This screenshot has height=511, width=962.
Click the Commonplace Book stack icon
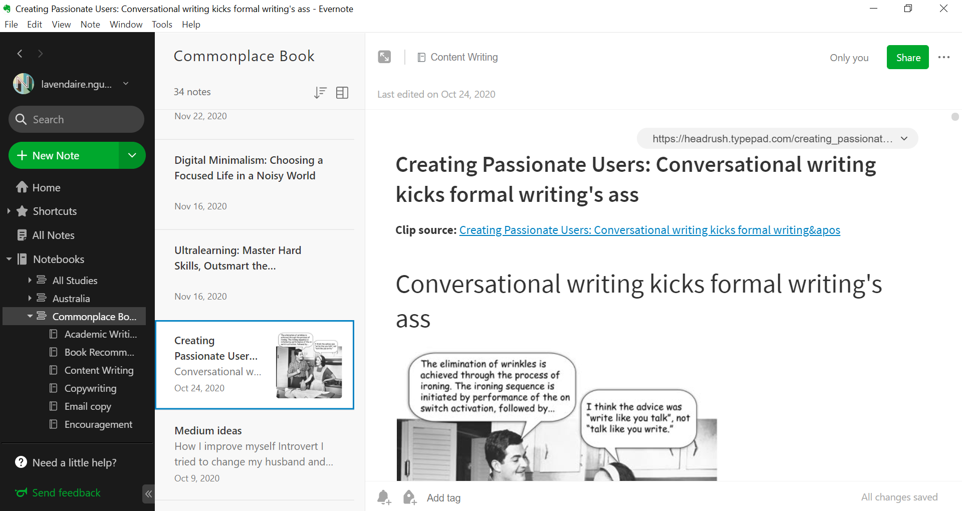pos(42,316)
